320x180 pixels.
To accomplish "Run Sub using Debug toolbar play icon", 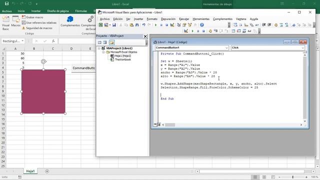I will 192,31.
